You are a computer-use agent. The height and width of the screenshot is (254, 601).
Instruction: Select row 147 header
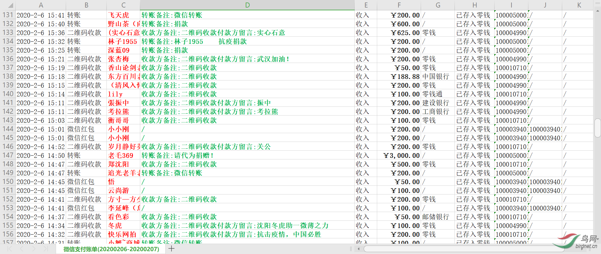click(x=8, y=155)
